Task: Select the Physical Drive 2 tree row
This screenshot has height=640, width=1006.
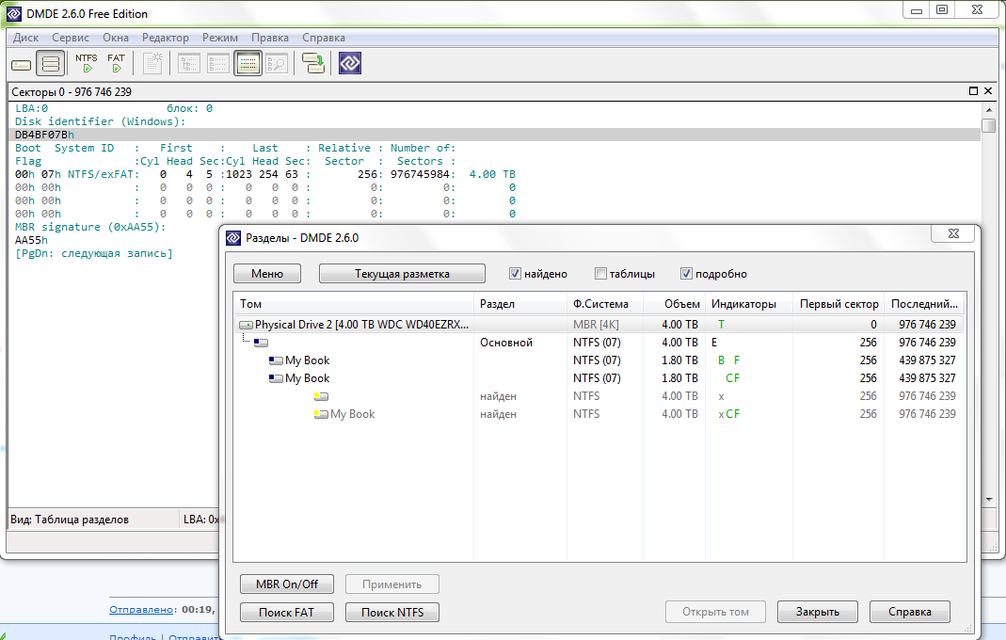Action: (x=361, y=325)
